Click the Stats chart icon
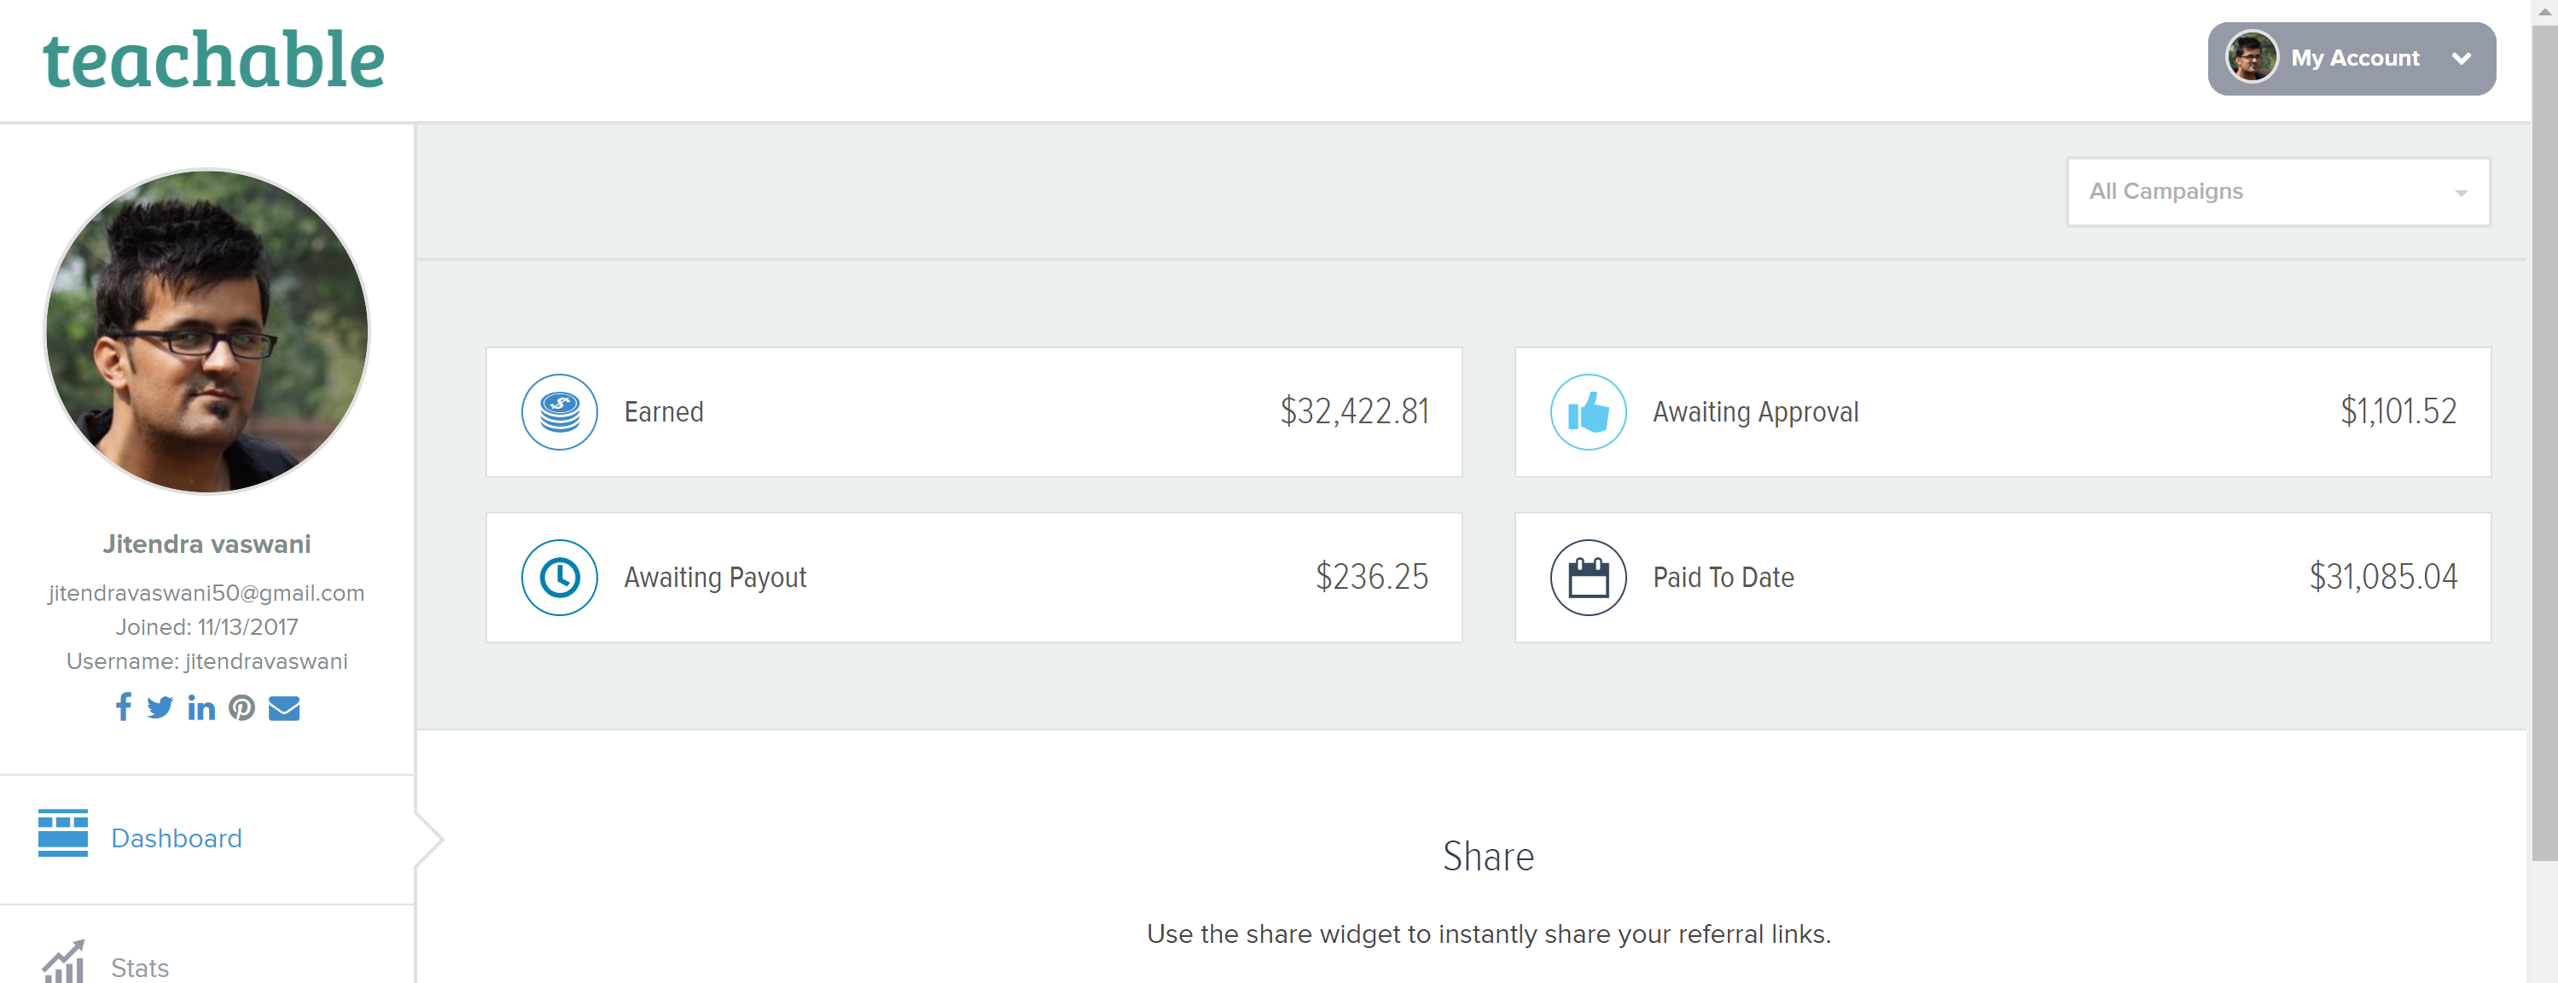Viewport: 2558px width, 983px height. 62,961
